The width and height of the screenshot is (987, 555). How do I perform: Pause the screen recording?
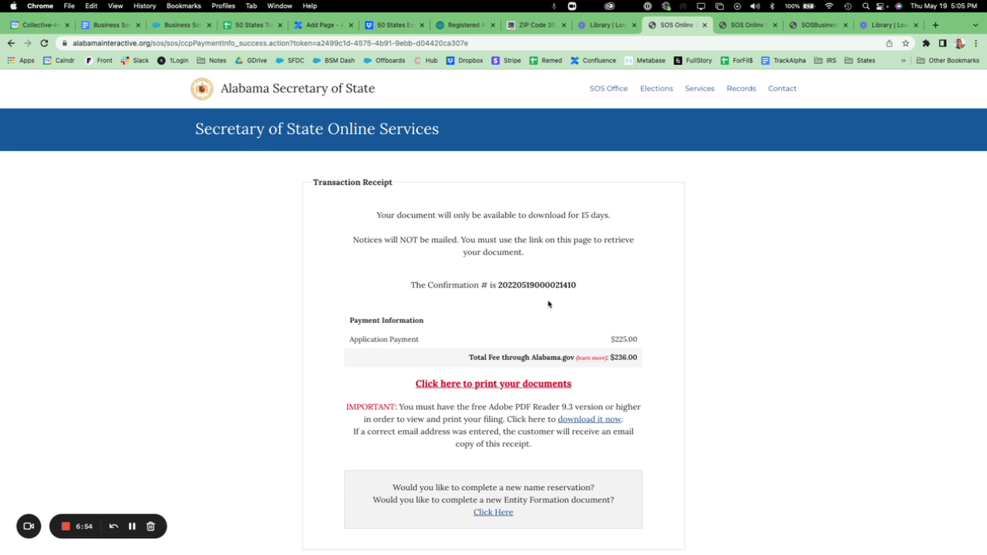(132, 526)
